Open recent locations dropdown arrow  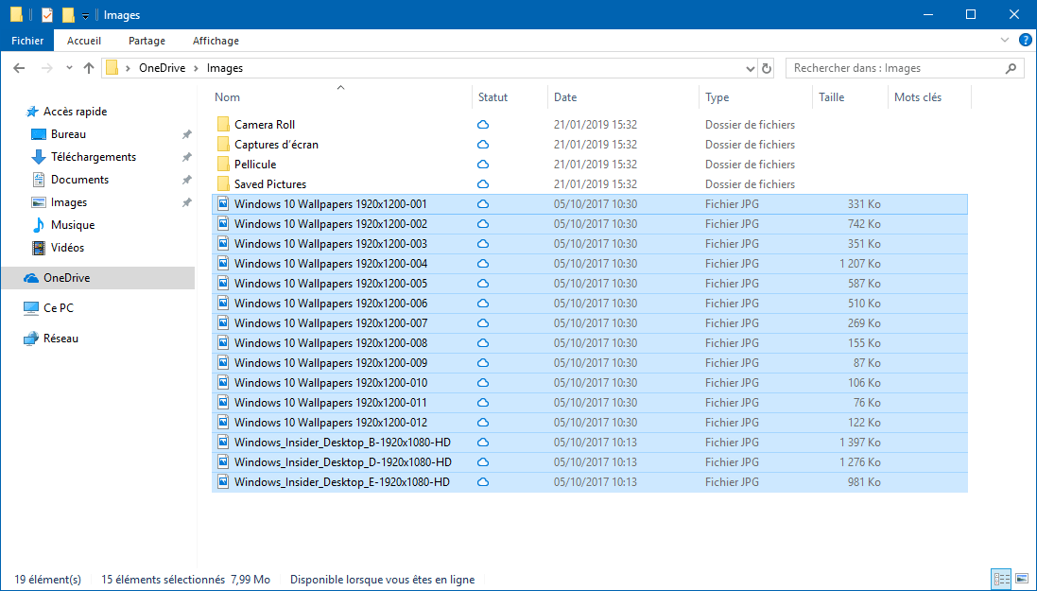(x=69, y=68)
